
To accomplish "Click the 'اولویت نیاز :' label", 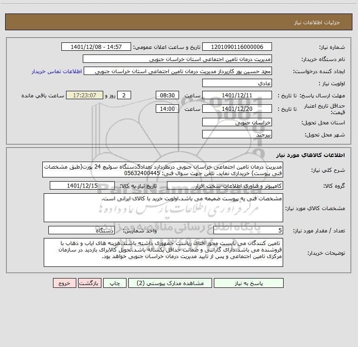I will 331,83.
